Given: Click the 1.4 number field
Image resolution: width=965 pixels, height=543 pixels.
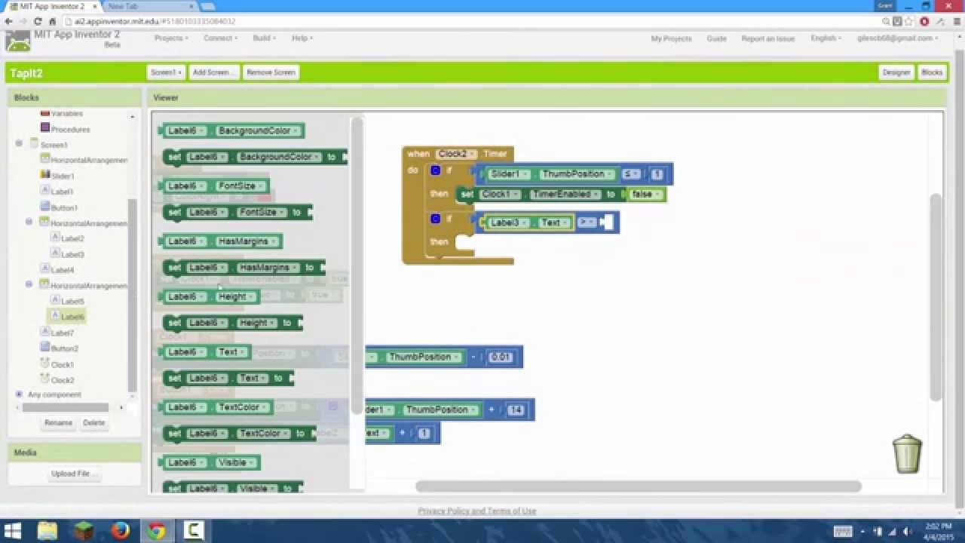Looking at the screenshot, I should coord(516,410).
